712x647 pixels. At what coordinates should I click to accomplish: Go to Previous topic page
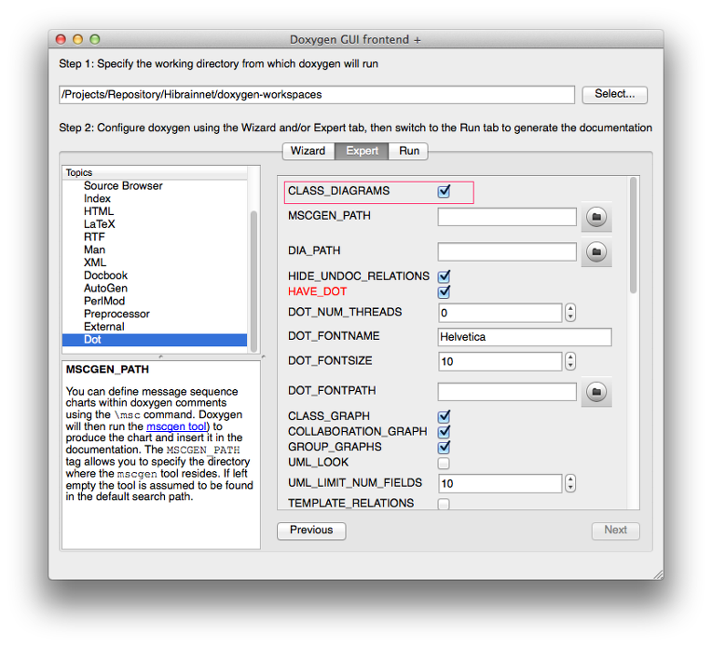click(311, 531)
